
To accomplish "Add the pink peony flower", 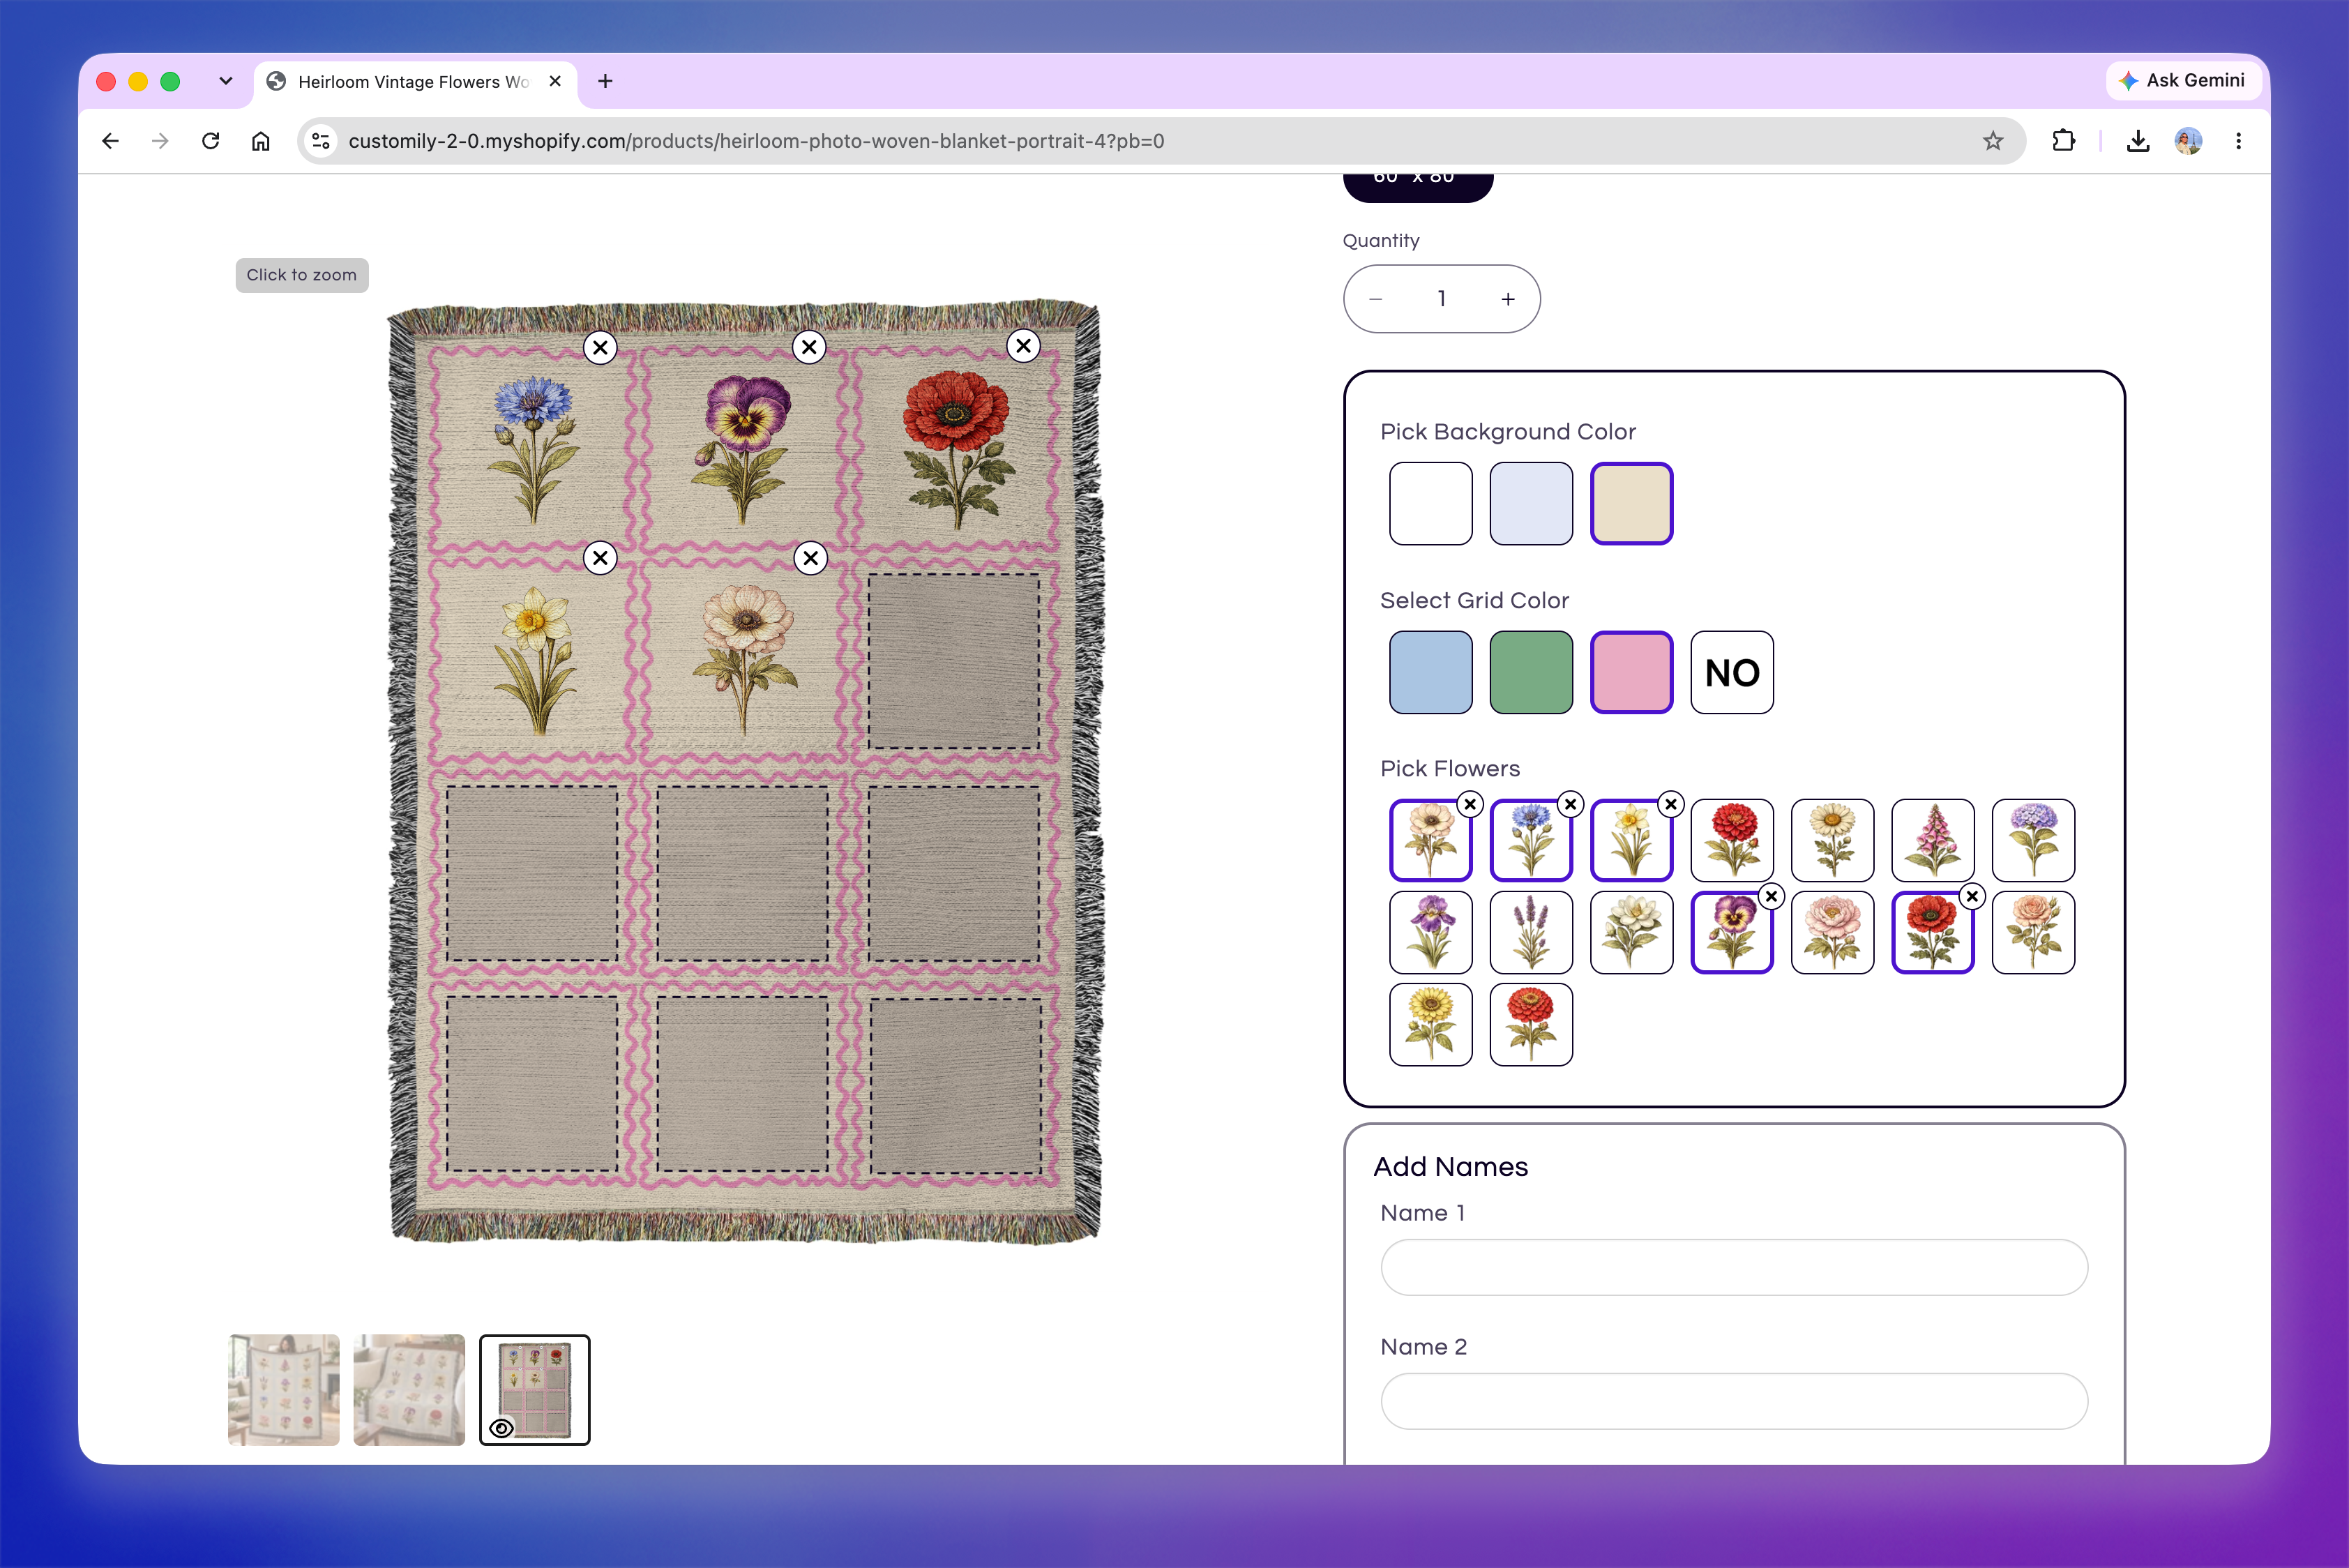I will 1833,932.
